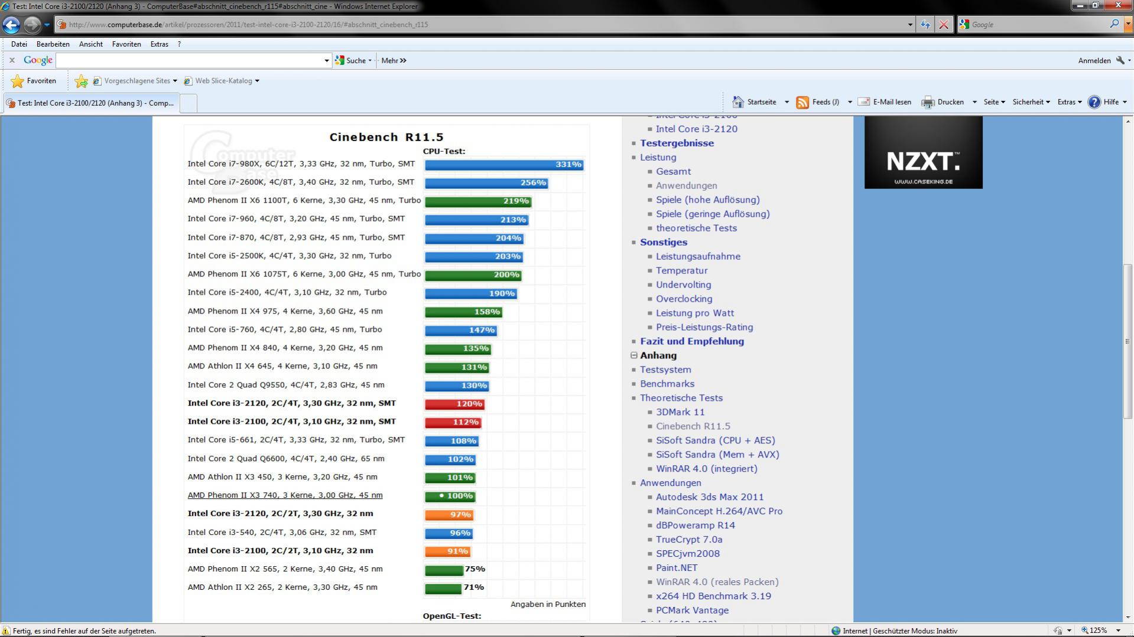
Task: Close the Google toolbar with X
Action: [12, 60]
